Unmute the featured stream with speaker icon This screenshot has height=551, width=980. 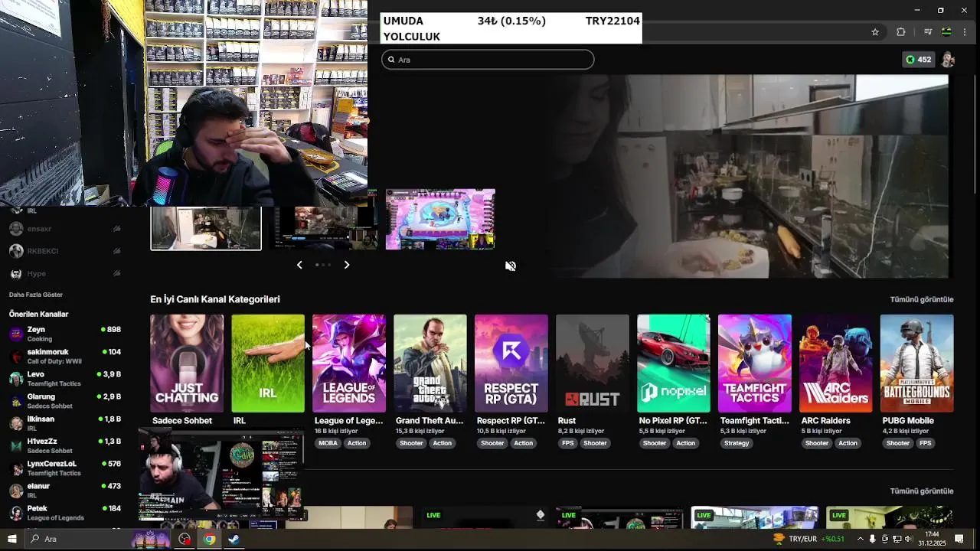(511, 266)
